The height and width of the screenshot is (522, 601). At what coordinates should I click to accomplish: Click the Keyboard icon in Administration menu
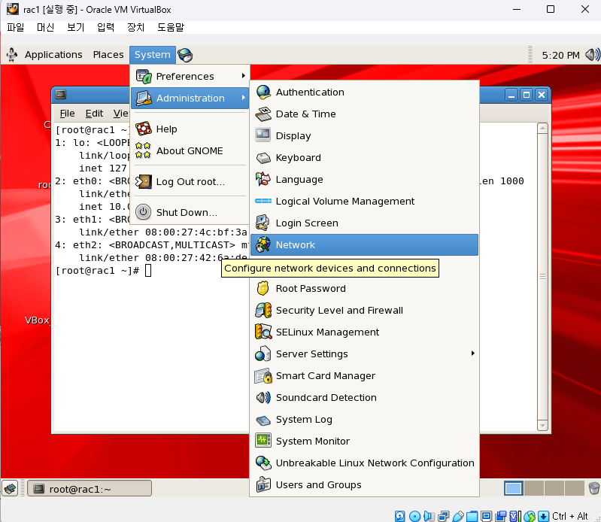(x=263, y=157)
